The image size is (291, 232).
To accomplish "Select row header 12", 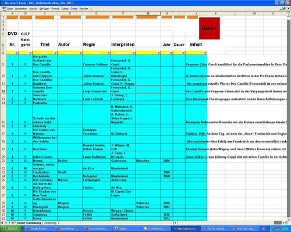I will pyautogui.click(x=3, y=89).
